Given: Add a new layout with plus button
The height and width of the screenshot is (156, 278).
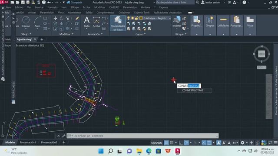Looking at the screenshot, I should click(x=64, y=142).
